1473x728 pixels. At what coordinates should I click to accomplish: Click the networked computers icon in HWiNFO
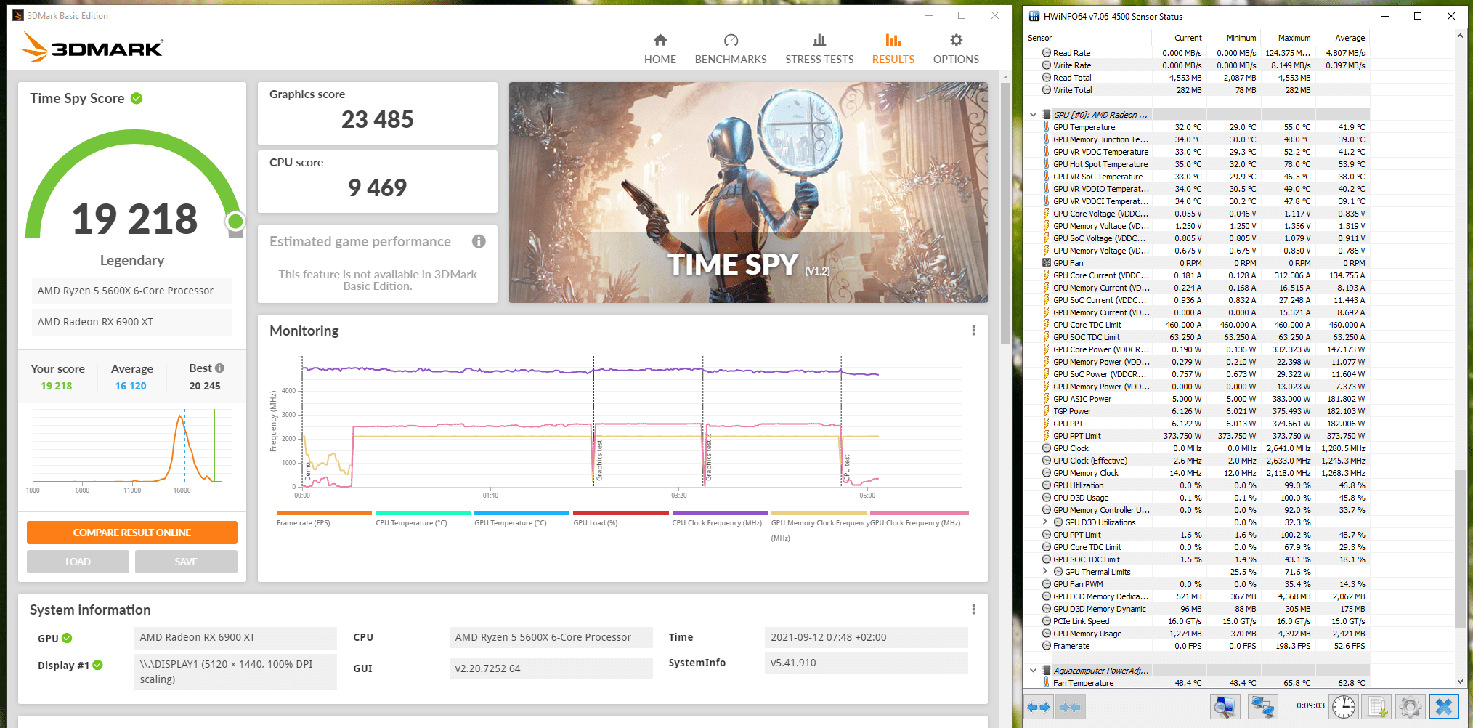click(1262, 706)
